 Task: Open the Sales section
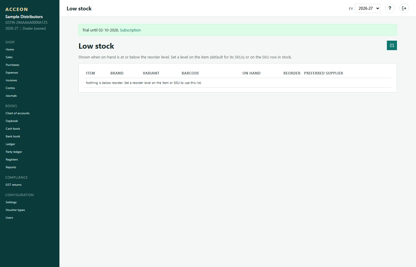coord(9,57)
